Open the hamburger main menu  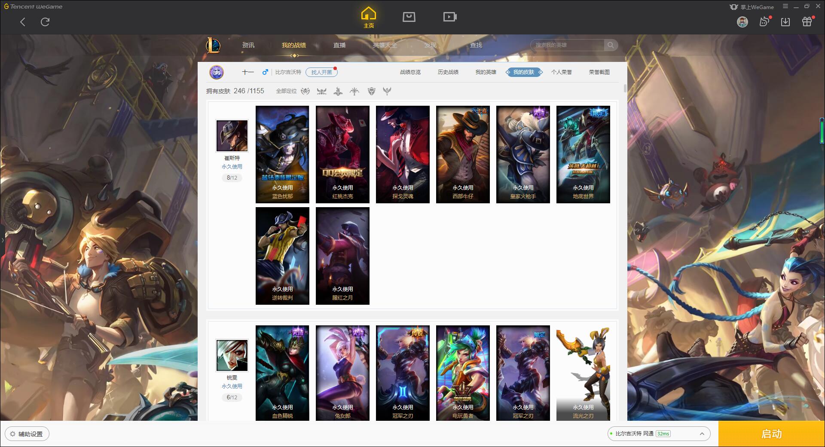coord(785,6)
